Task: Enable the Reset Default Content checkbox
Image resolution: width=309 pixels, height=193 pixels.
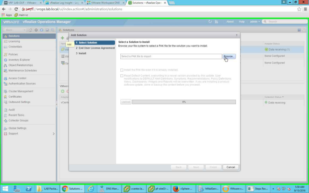Action: [122, 75]
